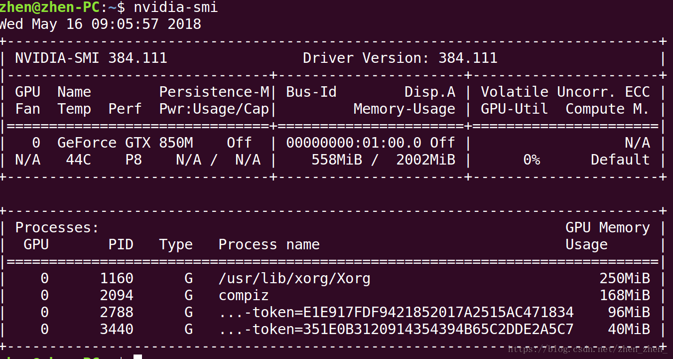Click the 'Pwr:Usage/Cap' column header
This screenshot has width=673, height=359.
214,109
